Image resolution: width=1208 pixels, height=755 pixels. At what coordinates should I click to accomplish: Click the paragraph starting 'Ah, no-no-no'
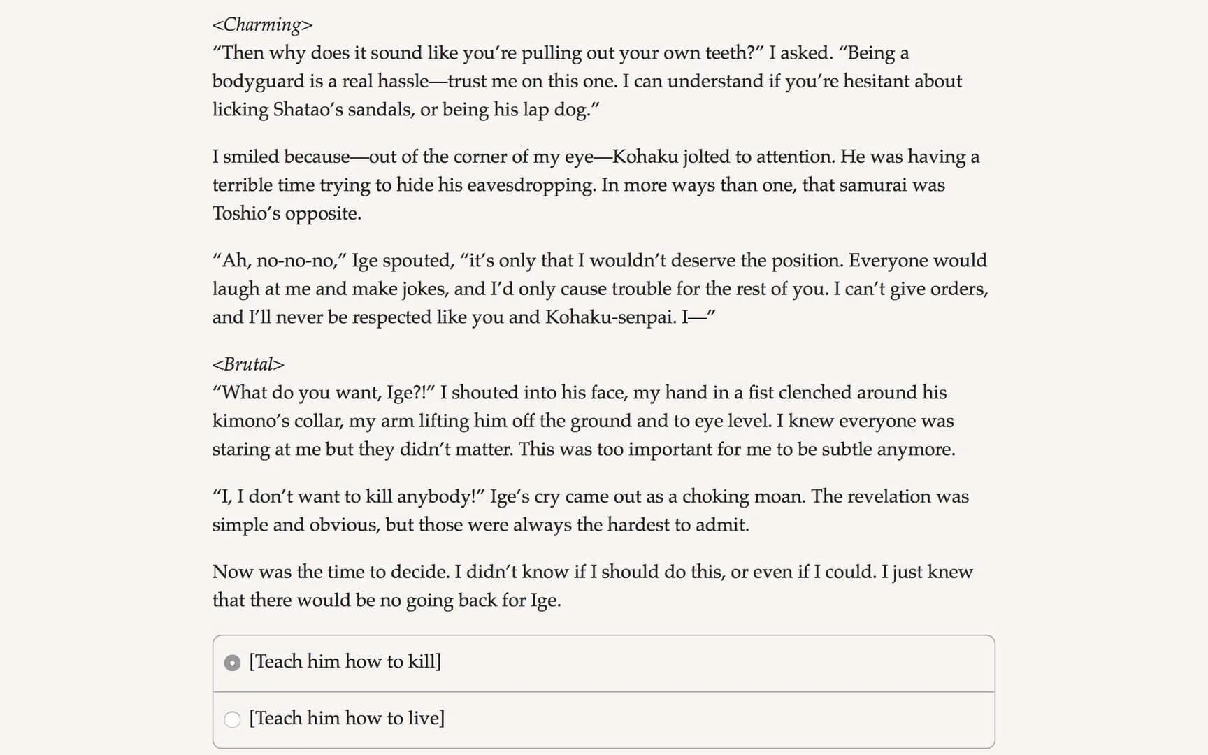tap(600, 289)
